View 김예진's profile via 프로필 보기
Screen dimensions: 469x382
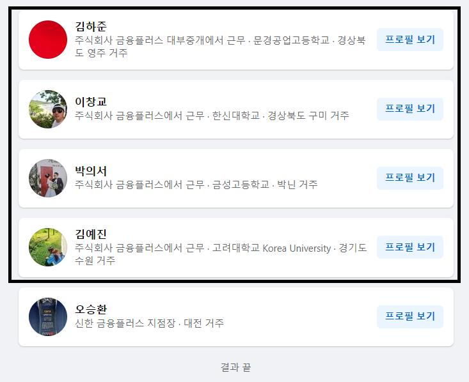(x=409, y=247)
